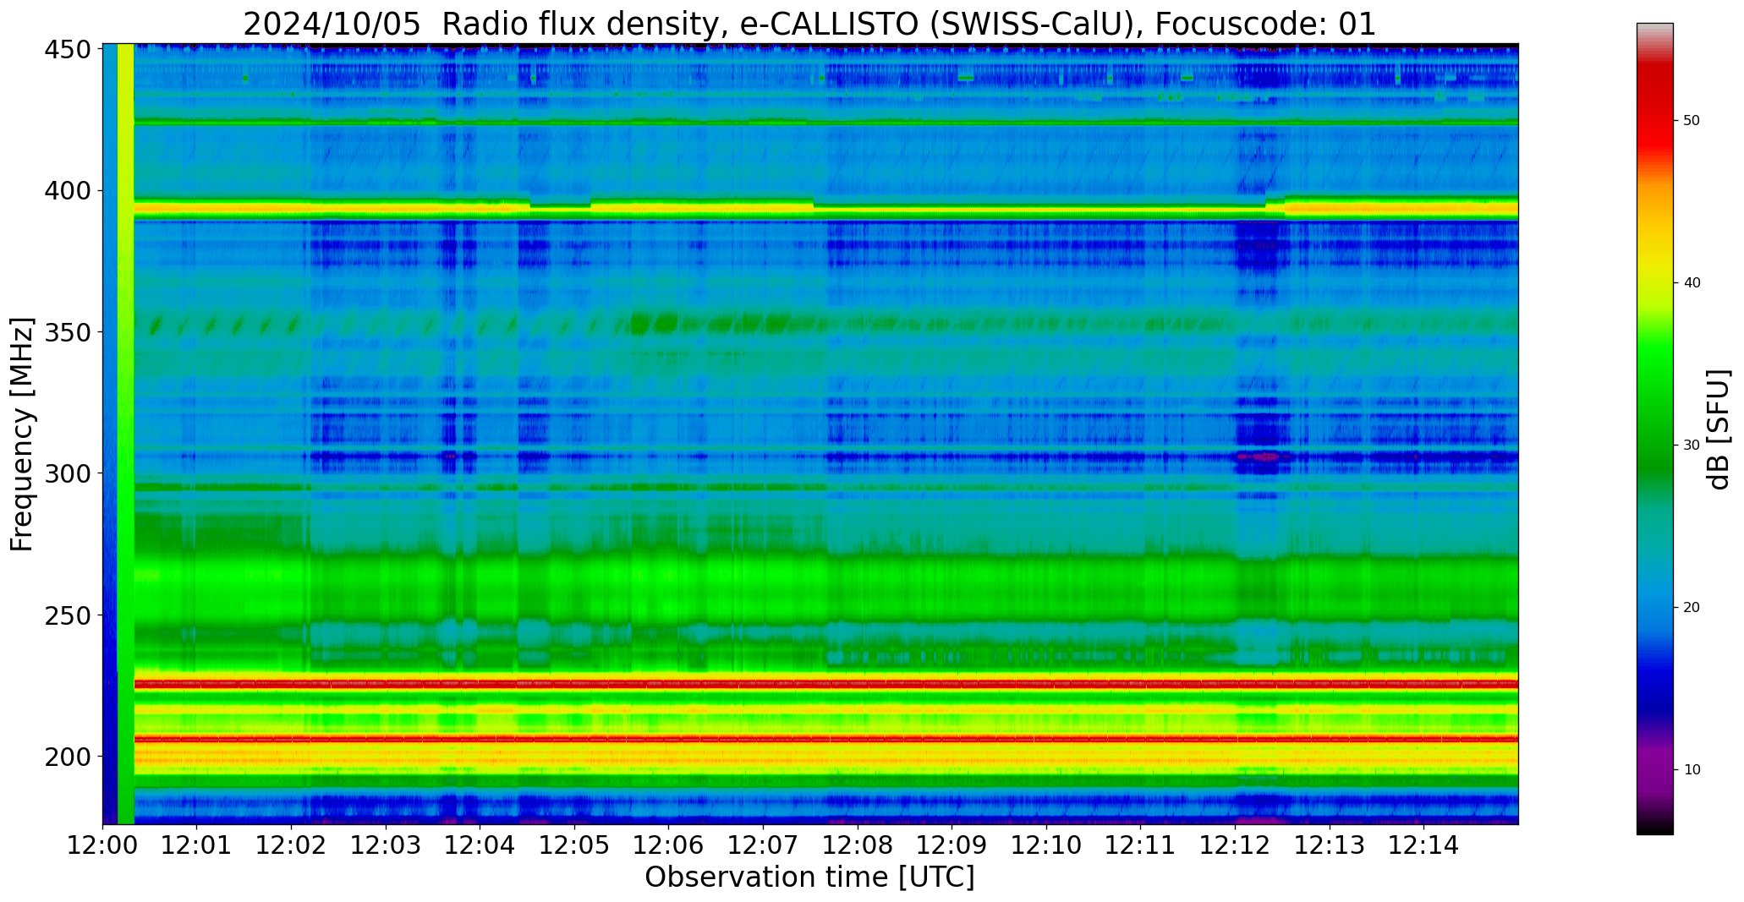Click the colorbar tick label 10
This screenshot has width=1744, height=902.
(x=1692, y=770)
